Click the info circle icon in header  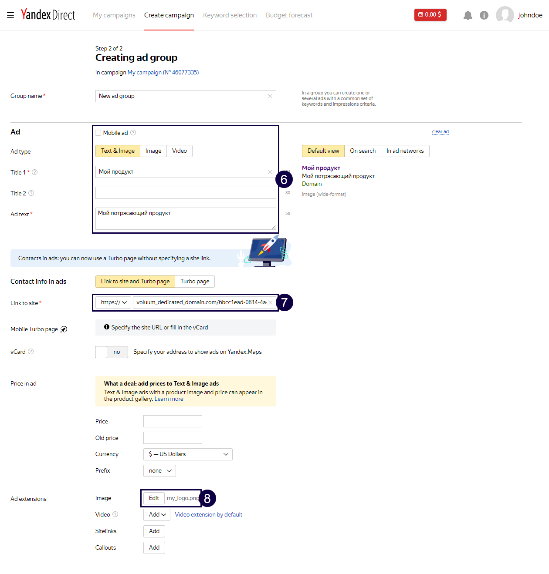coord(484,15)
